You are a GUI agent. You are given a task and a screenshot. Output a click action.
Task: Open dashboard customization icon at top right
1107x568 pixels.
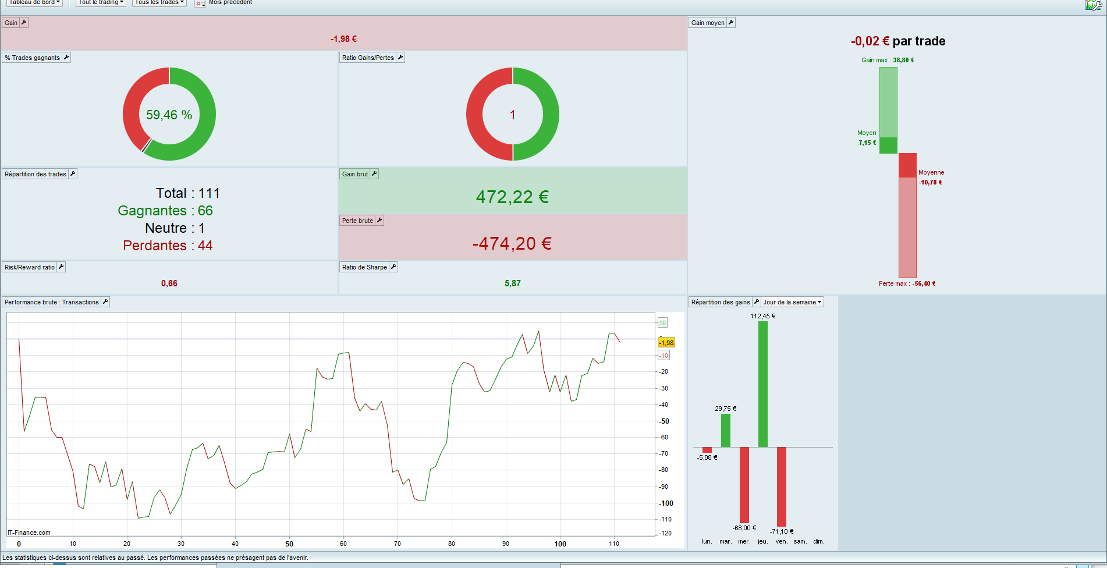tap(1092, 5)
